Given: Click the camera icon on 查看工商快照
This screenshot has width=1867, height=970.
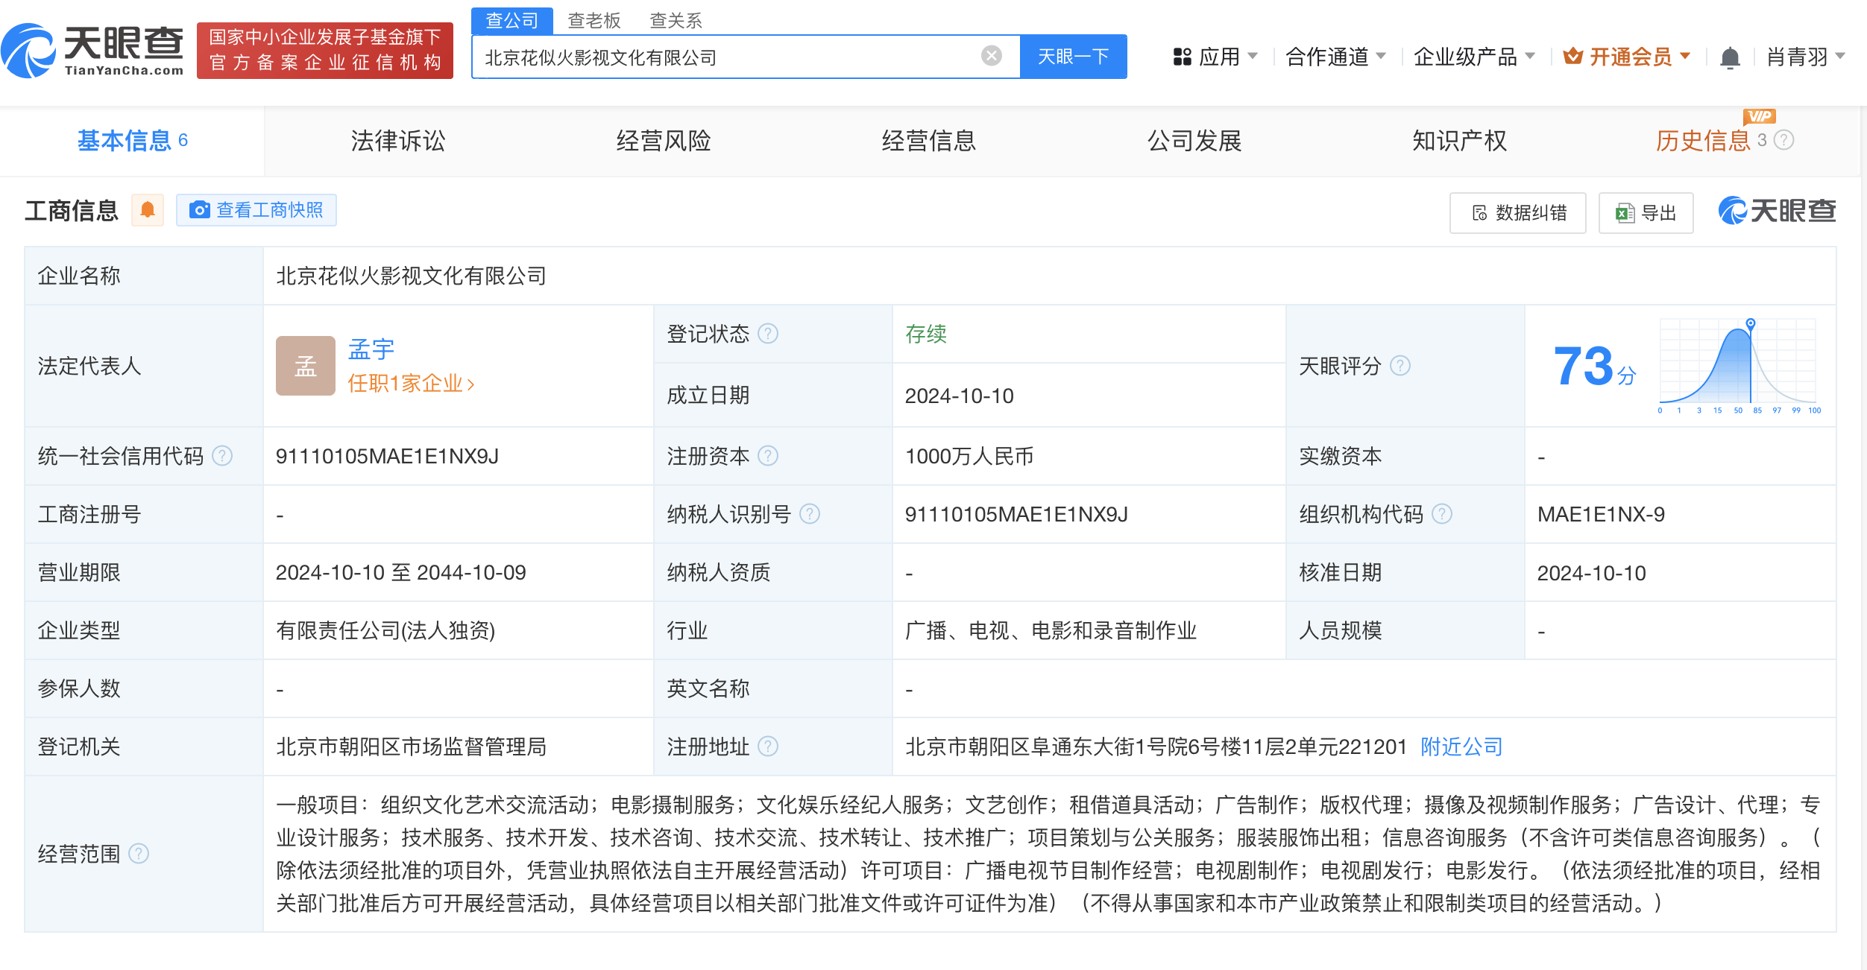Looking at the screenshot, I should [x=199, y=211].
